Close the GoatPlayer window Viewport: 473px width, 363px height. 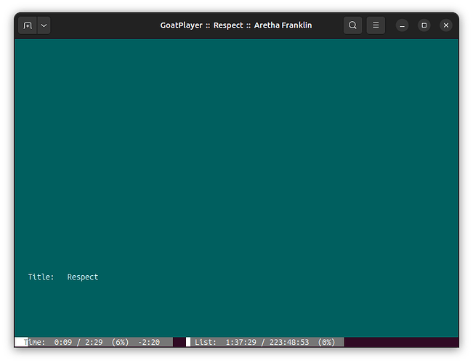pyautogui.click(x=446, y=25)
